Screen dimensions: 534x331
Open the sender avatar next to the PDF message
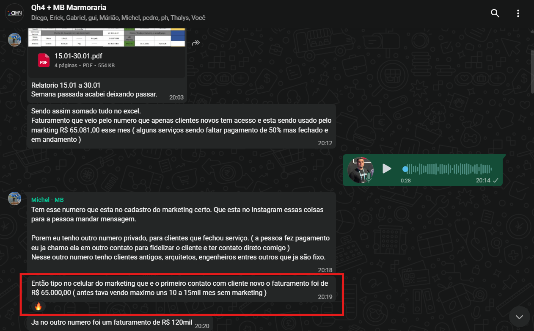[14, 39]
